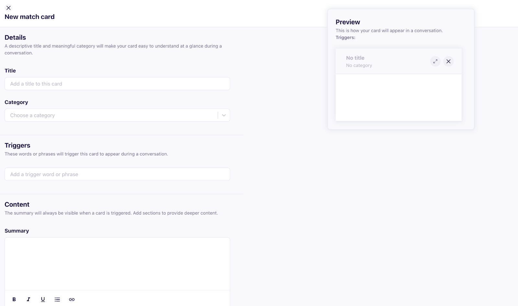This screenshot has width=518, height=306.
Task: Click the empty preview card body
Action: click(399, 97)
